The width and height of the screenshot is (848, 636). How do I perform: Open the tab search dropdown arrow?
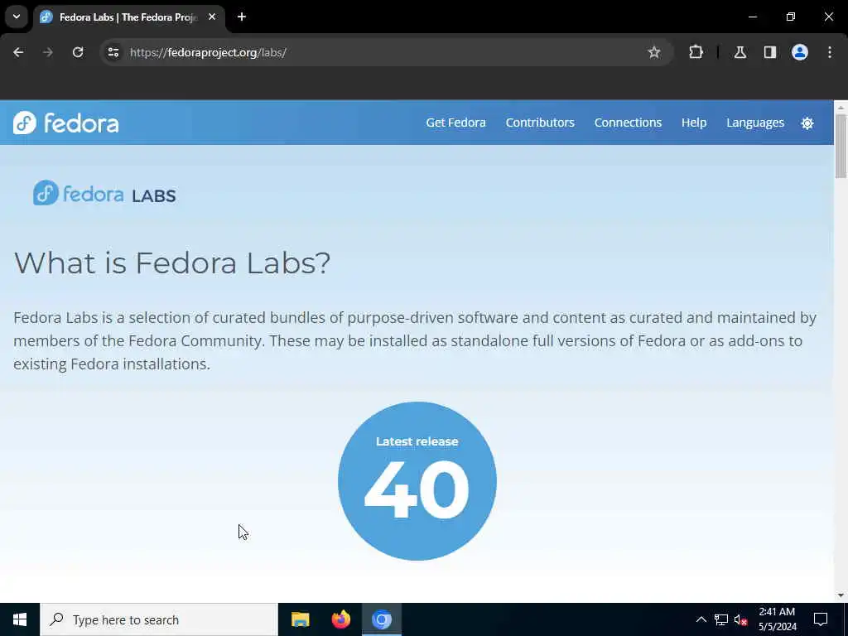17,17
